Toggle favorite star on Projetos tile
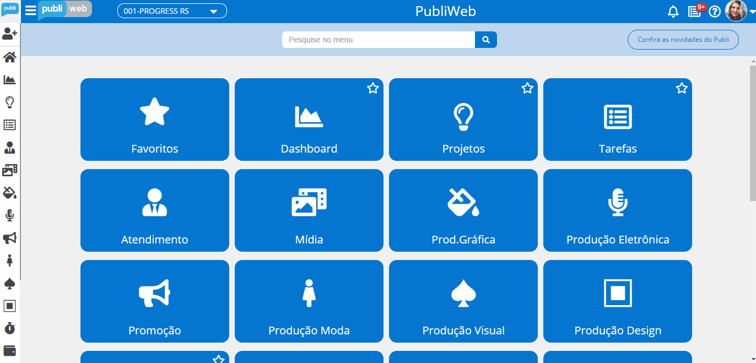The height and width of the screenshot is (363, 756). 527,88
